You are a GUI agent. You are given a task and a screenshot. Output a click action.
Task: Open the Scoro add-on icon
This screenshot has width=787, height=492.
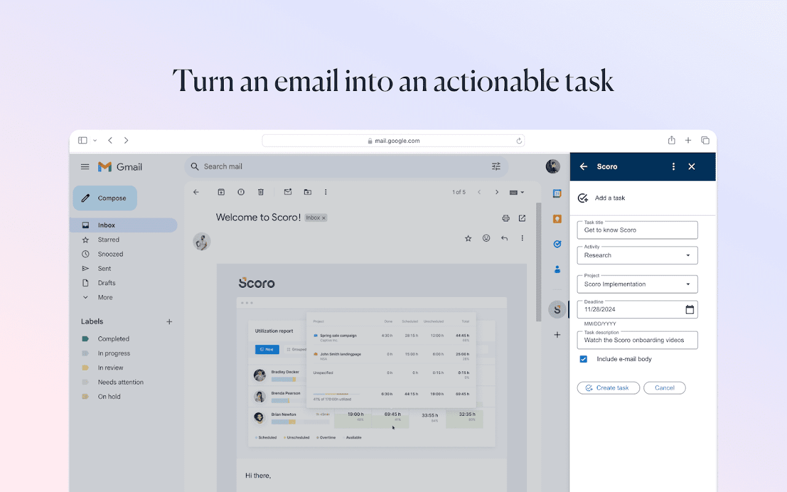(x=557, y=309)
